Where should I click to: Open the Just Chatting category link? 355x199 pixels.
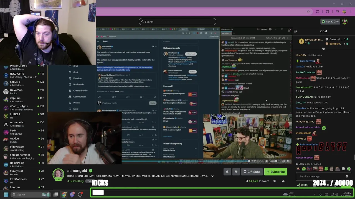coord(75,181)
